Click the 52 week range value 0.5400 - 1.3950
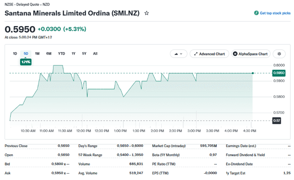294x180 pixels. (130, 155)
